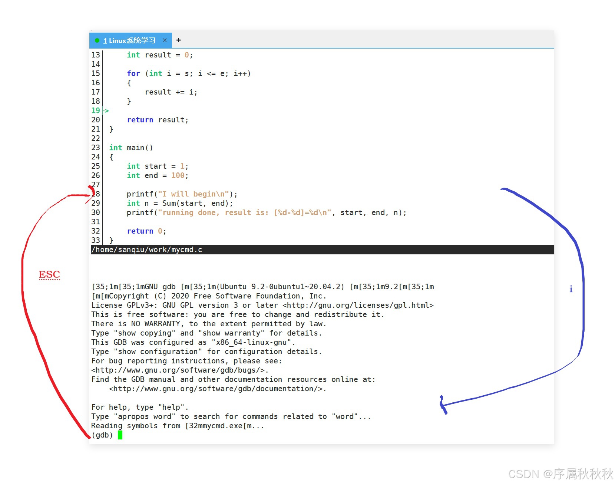Click 'result += i;' on line 17
Viewport: 615px width, 485px height.
pos(171,92)
